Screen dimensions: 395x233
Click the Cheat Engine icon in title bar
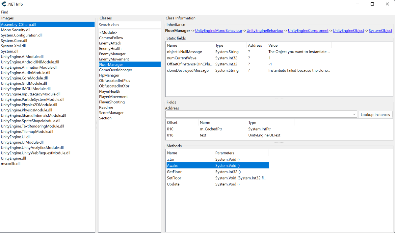point(4,4)
